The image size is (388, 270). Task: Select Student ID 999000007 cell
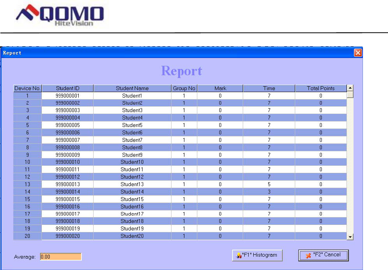[x=68, y=140]
